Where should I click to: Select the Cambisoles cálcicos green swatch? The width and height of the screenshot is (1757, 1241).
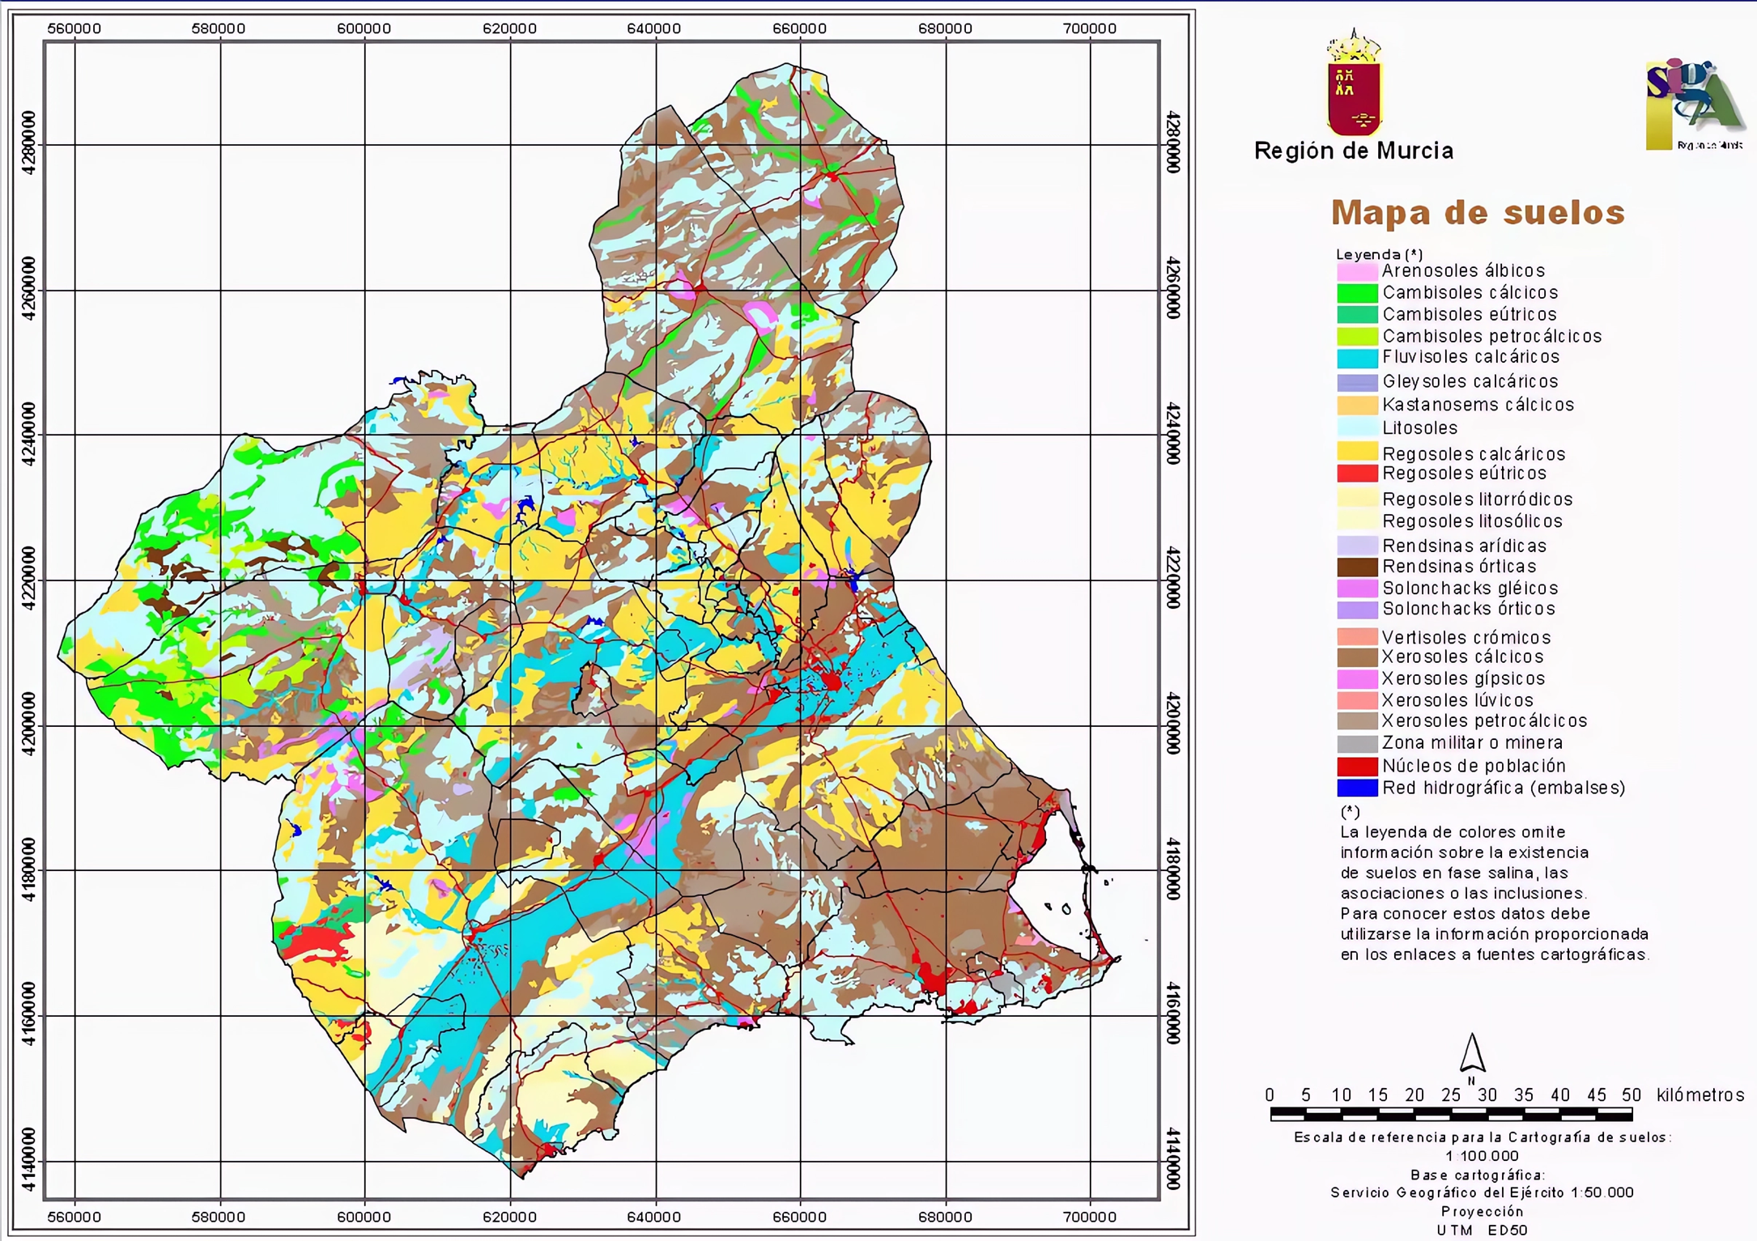pyautogui.click(x=1357, y=293)
